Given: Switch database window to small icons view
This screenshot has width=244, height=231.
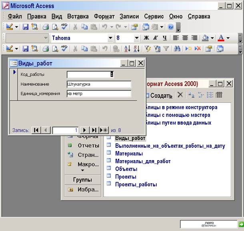Looking at the screenshot, I should [x=200, y=95].
